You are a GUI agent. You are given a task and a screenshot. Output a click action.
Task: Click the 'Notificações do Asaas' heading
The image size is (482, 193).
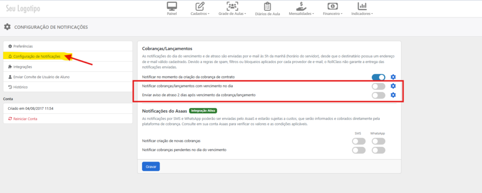(164, 110)
